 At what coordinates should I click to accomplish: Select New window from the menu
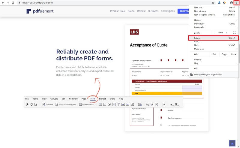pos(213,11)
